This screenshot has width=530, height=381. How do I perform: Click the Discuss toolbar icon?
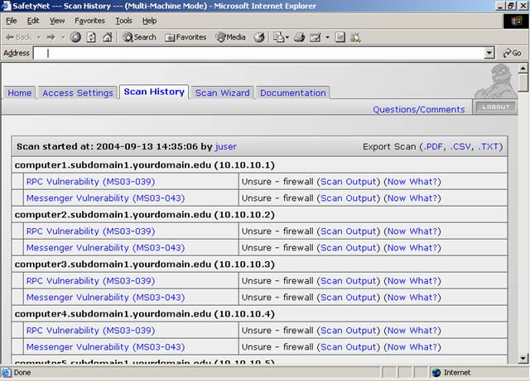pyautogui.click(x=340, y=37)
